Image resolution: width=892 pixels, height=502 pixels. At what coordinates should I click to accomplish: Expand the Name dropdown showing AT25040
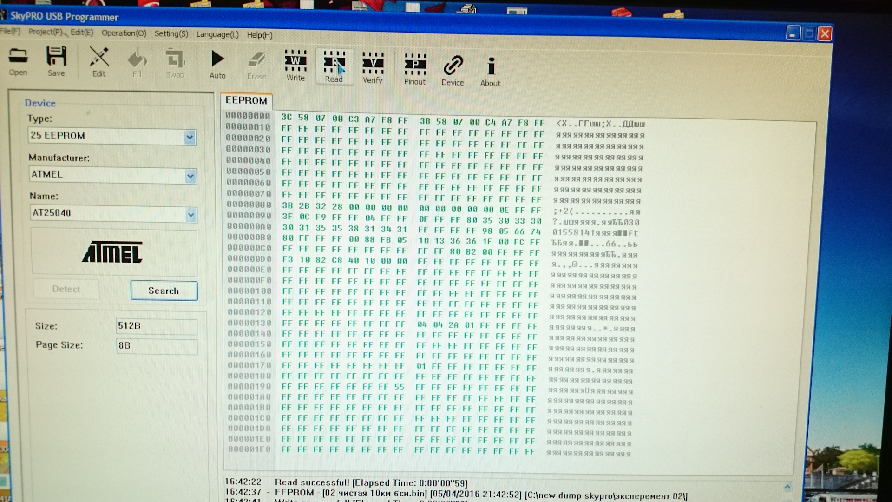pyautogui.click(x=190, y=215)
